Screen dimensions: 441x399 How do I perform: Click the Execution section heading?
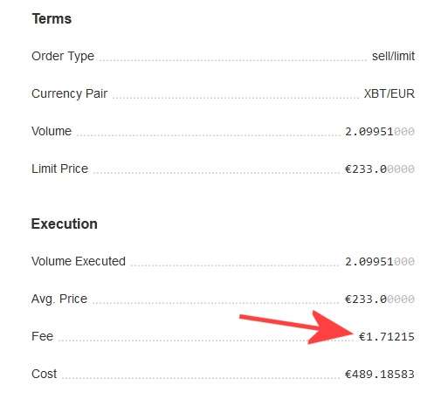click(65, 224)
